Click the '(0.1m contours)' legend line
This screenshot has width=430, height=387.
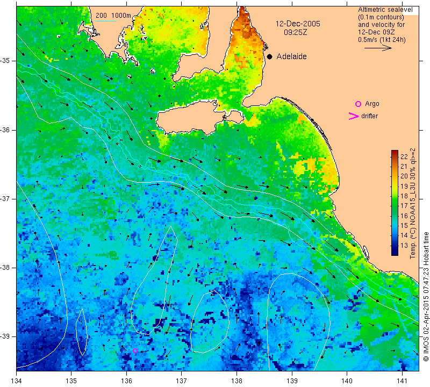[x=381, y=17]
